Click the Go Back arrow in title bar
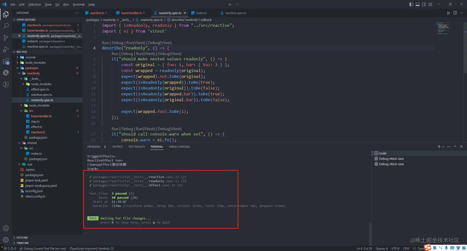Screen dimensions: 467x251 tap(230, 4)
